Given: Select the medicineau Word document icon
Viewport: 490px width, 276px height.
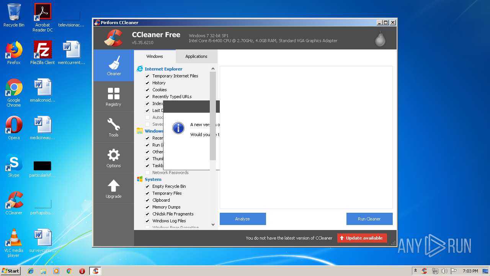Looking at the screenshot, I should 42,128.
